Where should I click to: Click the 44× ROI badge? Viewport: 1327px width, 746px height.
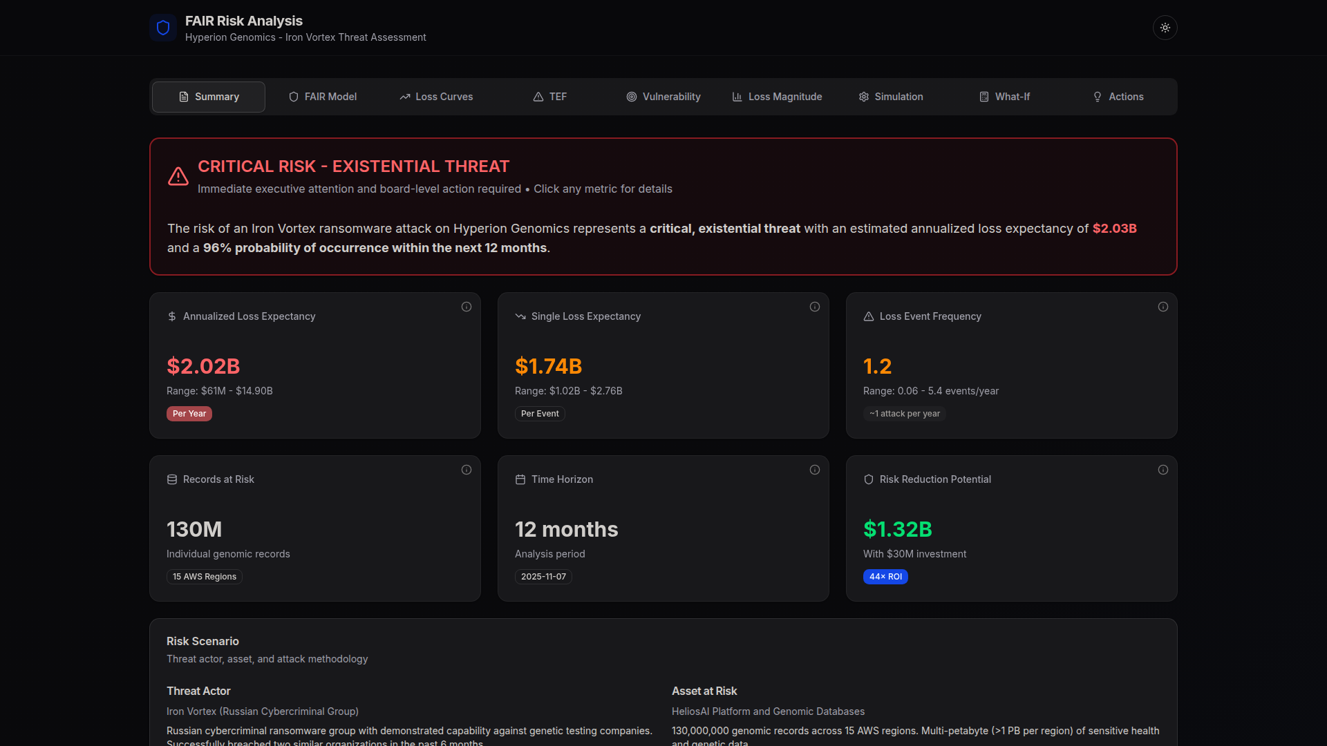point(885,576)
